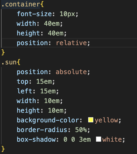The height and width of the screenshot is (154, 137).
Task: Place cursor on font-size property
Action: (x=34, y=14)
